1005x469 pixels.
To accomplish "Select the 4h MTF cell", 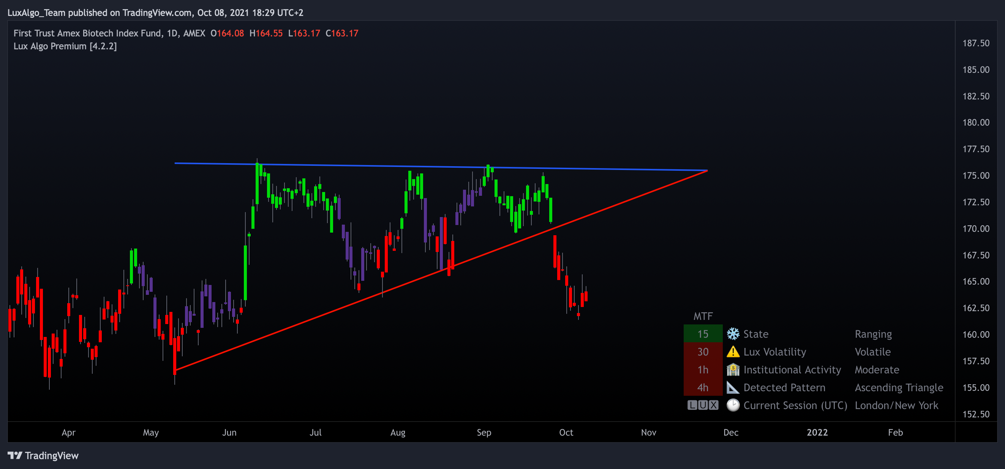I will pos(703,387).
